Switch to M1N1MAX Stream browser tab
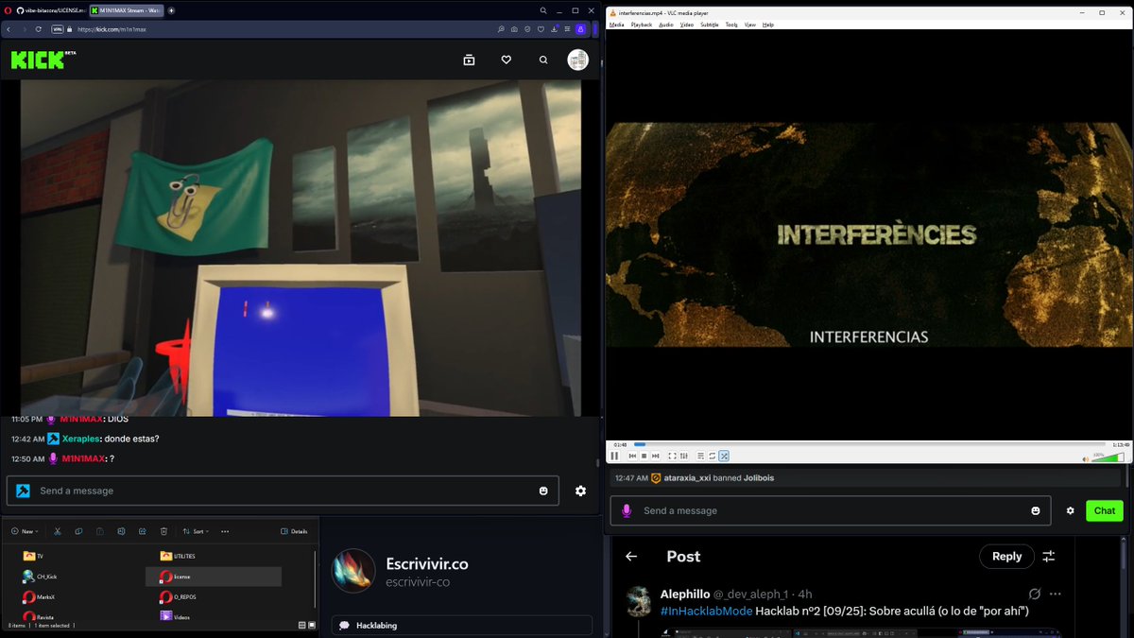This screenshot has width=1134, height=638. tap(125, 10)
